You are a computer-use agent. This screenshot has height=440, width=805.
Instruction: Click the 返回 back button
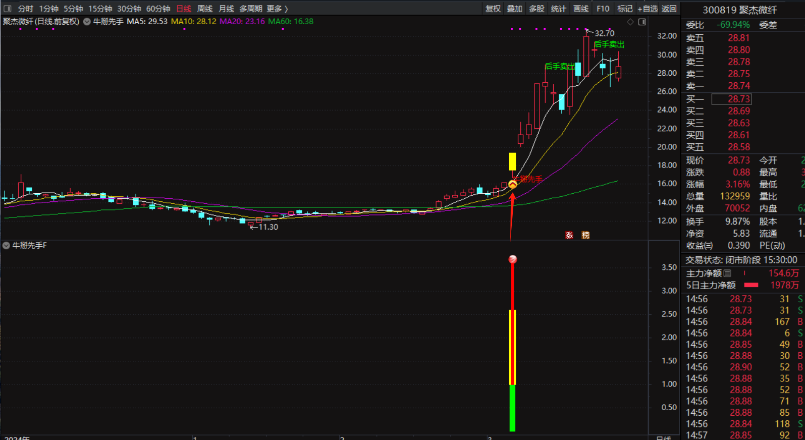pyautogui.click(x=669, y=9)
